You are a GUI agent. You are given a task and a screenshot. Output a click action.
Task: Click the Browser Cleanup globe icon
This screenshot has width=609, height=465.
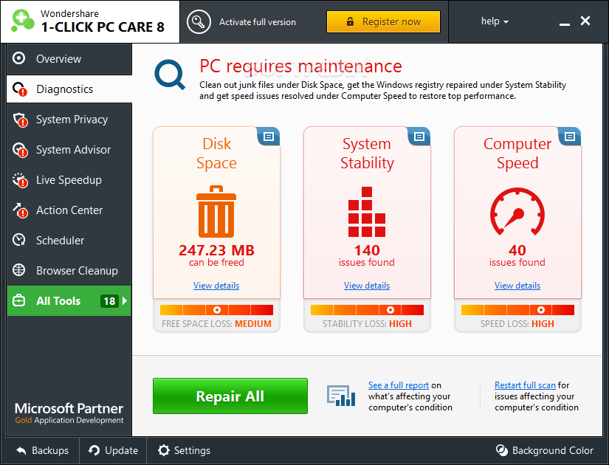point(18,270)
